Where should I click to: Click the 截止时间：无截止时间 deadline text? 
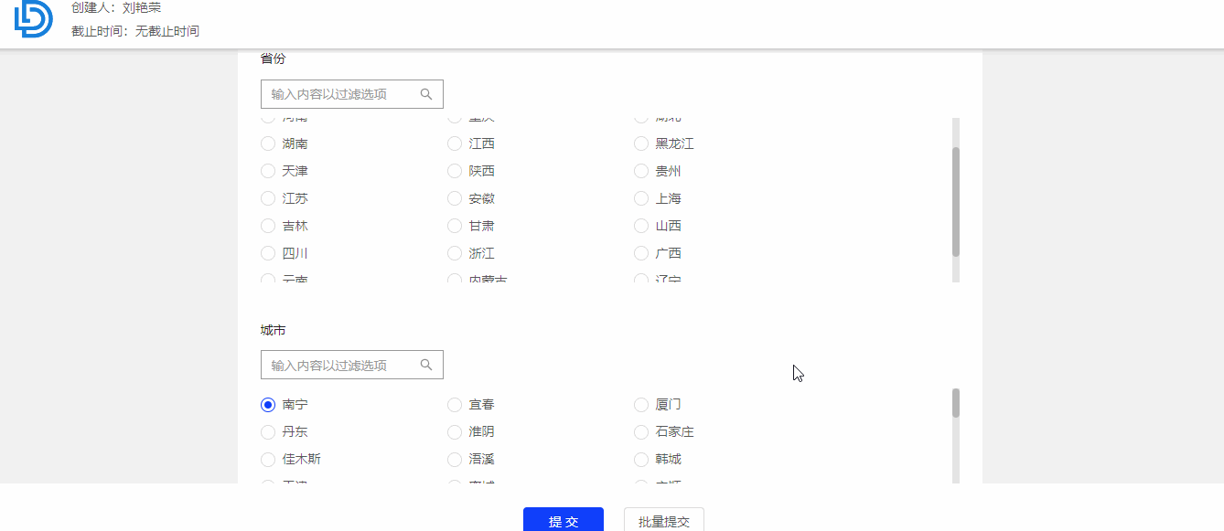135,31
